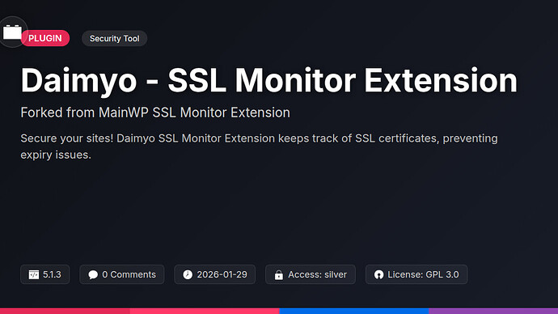The width and height of the screenshot is (558, 314).
Task: Click the comments speech bubble icon
Action: [93, 274]
